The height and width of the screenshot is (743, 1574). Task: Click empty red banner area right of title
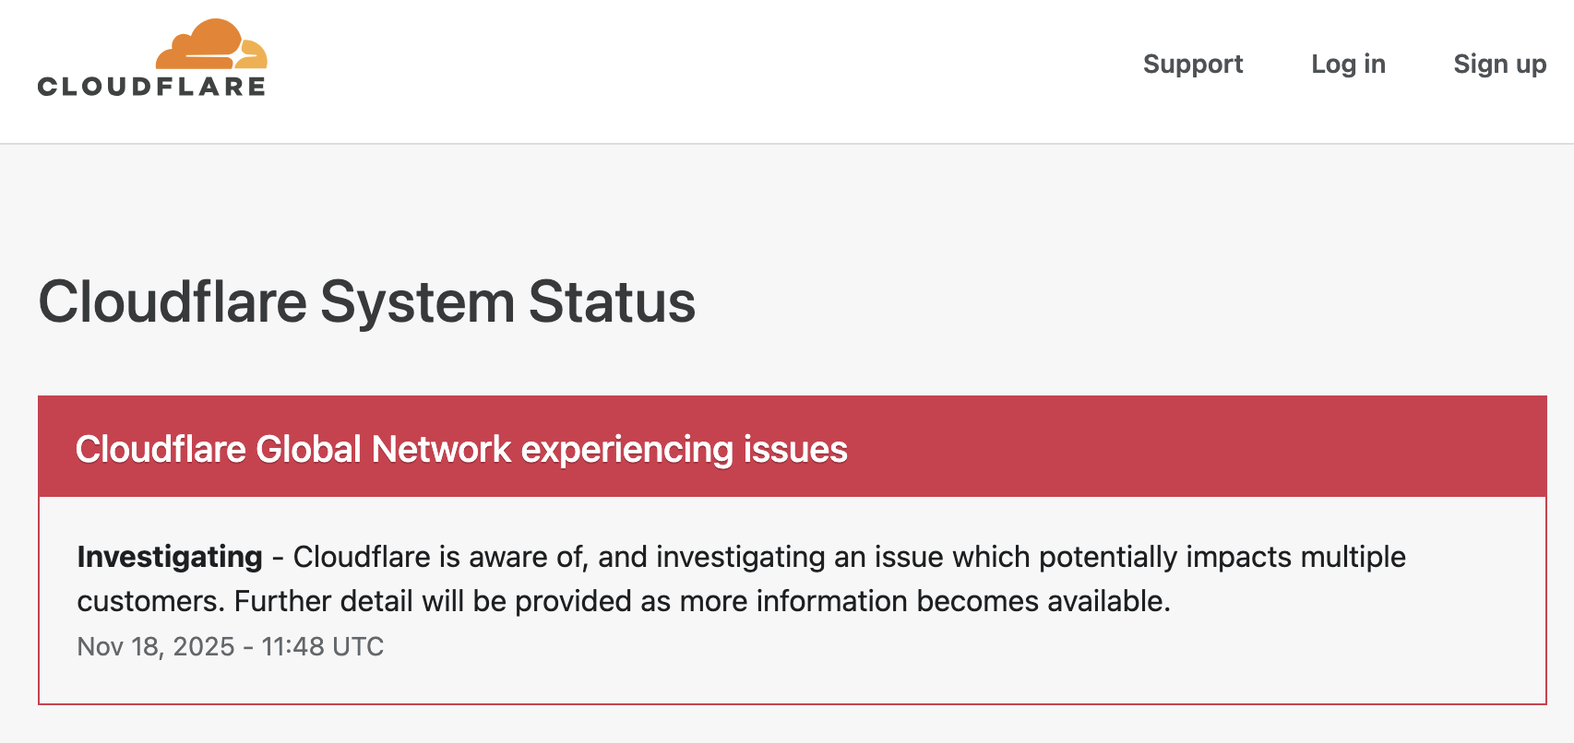tap(1199, 449)
